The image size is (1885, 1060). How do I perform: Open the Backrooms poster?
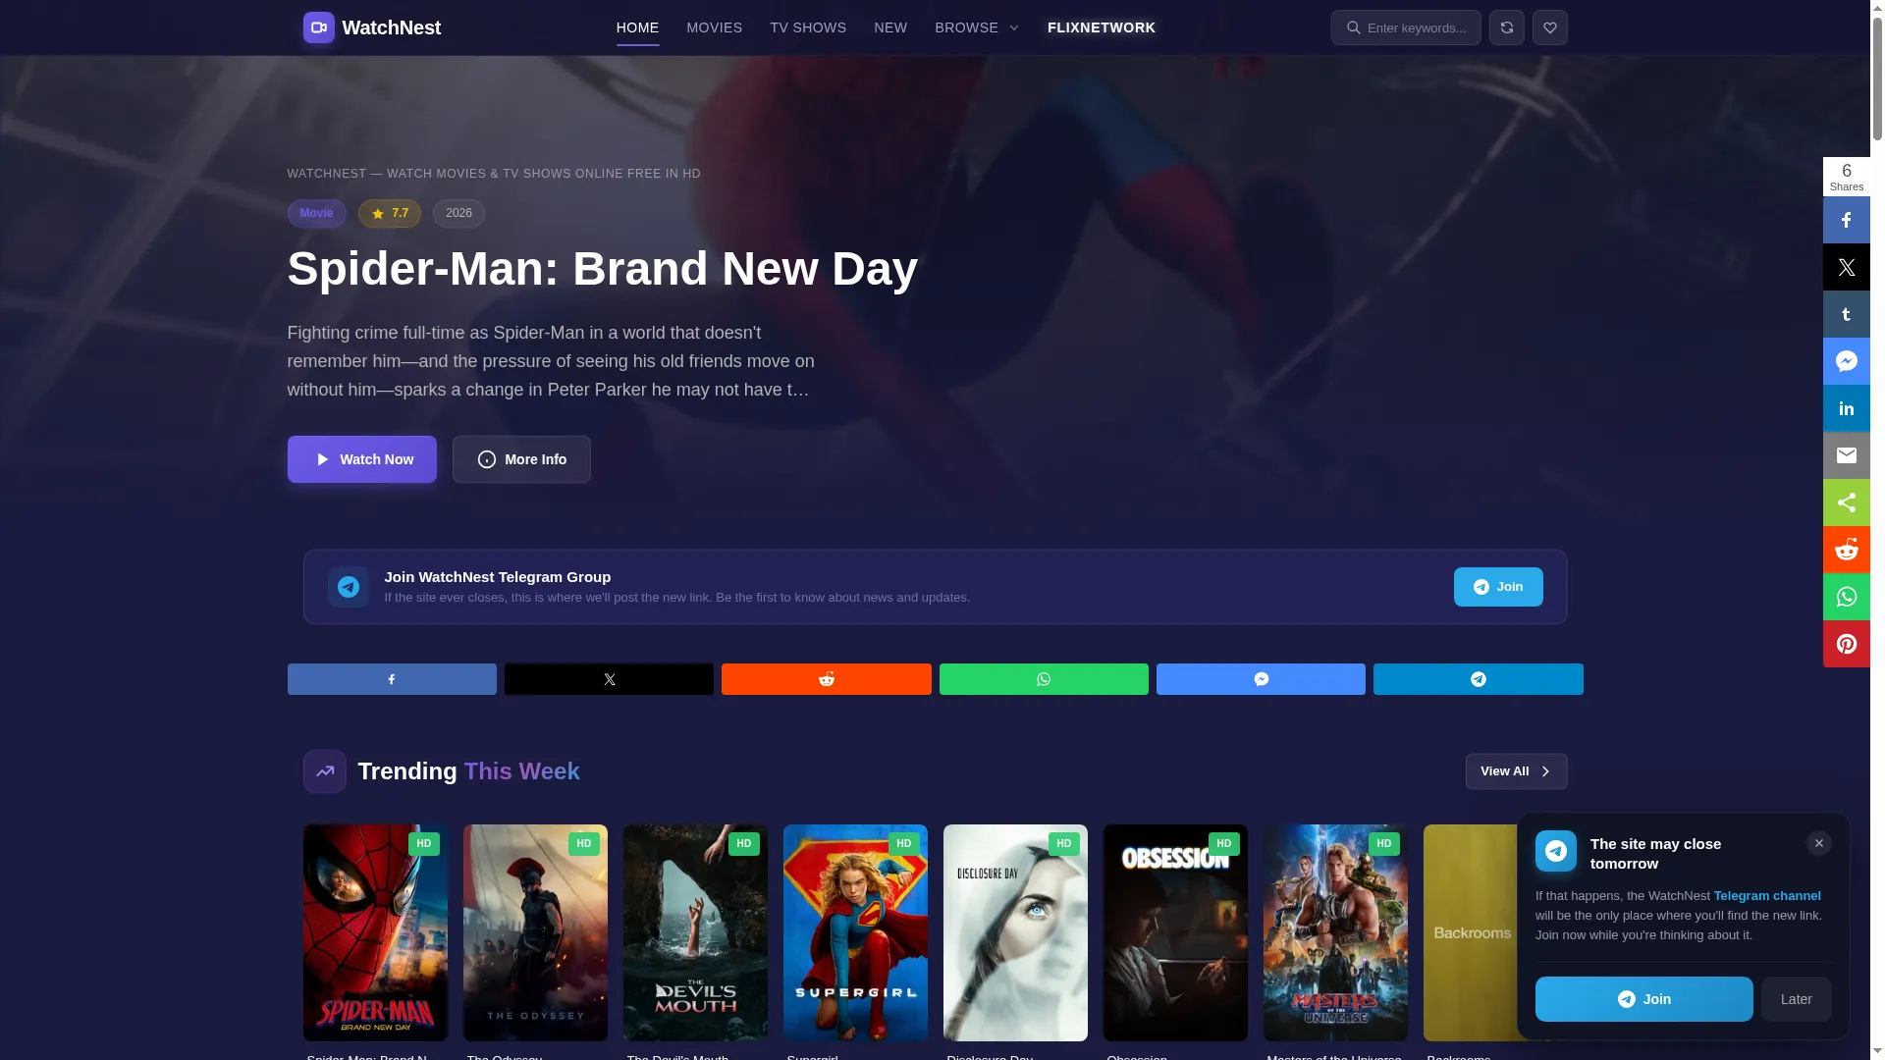[1471, 932]
